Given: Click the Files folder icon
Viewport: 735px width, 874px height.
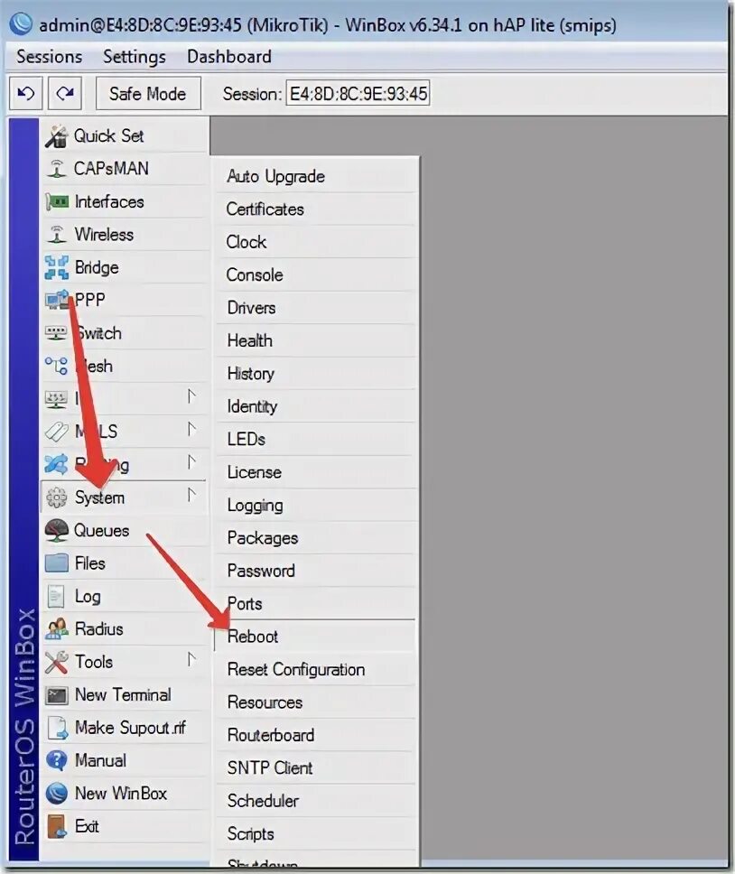Looking at the screenshot, I should (x=56, y=563).
